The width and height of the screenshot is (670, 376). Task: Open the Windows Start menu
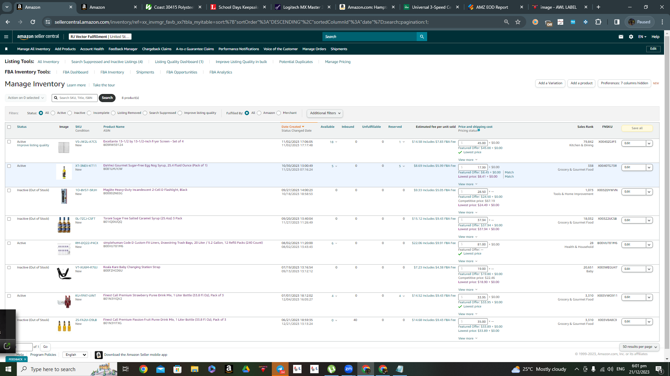point(8,369)
